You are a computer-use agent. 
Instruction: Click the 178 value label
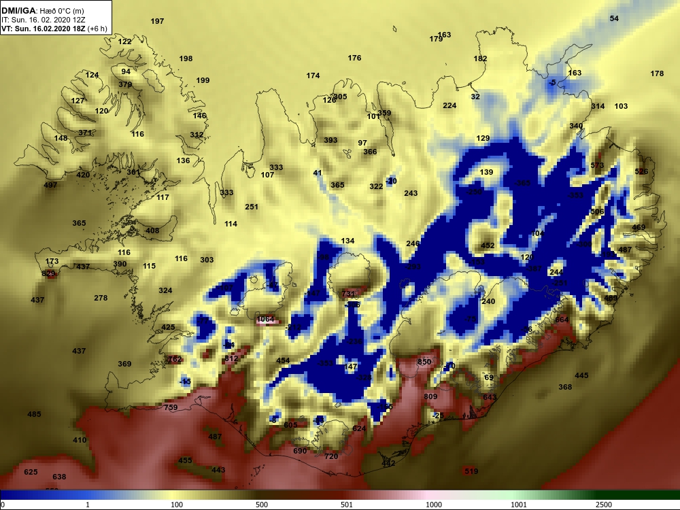(657, 73)
